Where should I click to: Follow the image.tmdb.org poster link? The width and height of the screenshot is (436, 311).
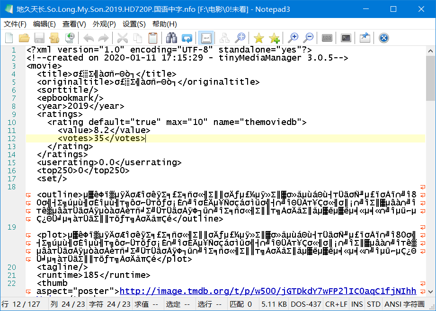click(x=268, y=291)
